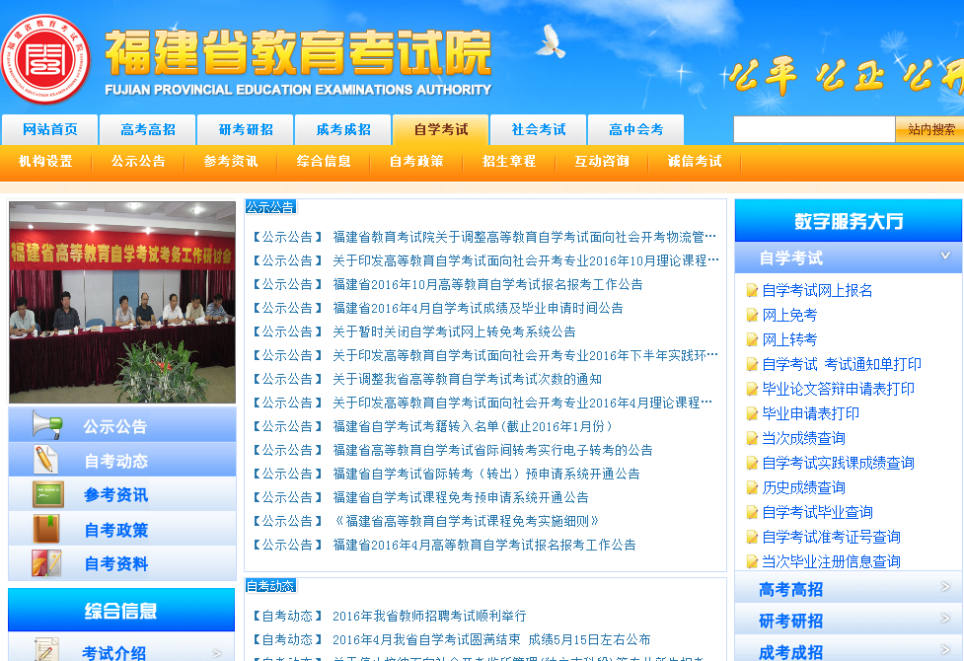The width and height of the screenshot is (964, 661).
Task: Open 自考政策 in the orange menu bar
Action: 416,161
